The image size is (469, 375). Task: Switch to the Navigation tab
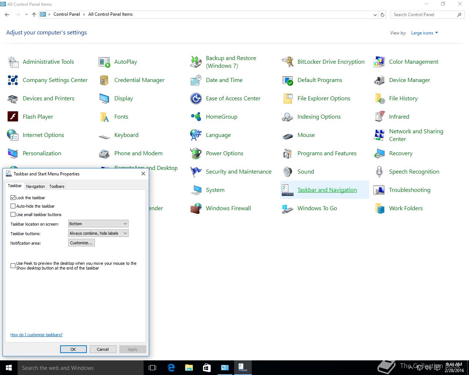36,186
